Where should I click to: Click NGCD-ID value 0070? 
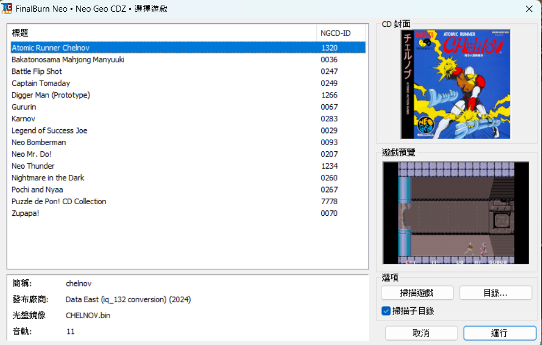329,213
